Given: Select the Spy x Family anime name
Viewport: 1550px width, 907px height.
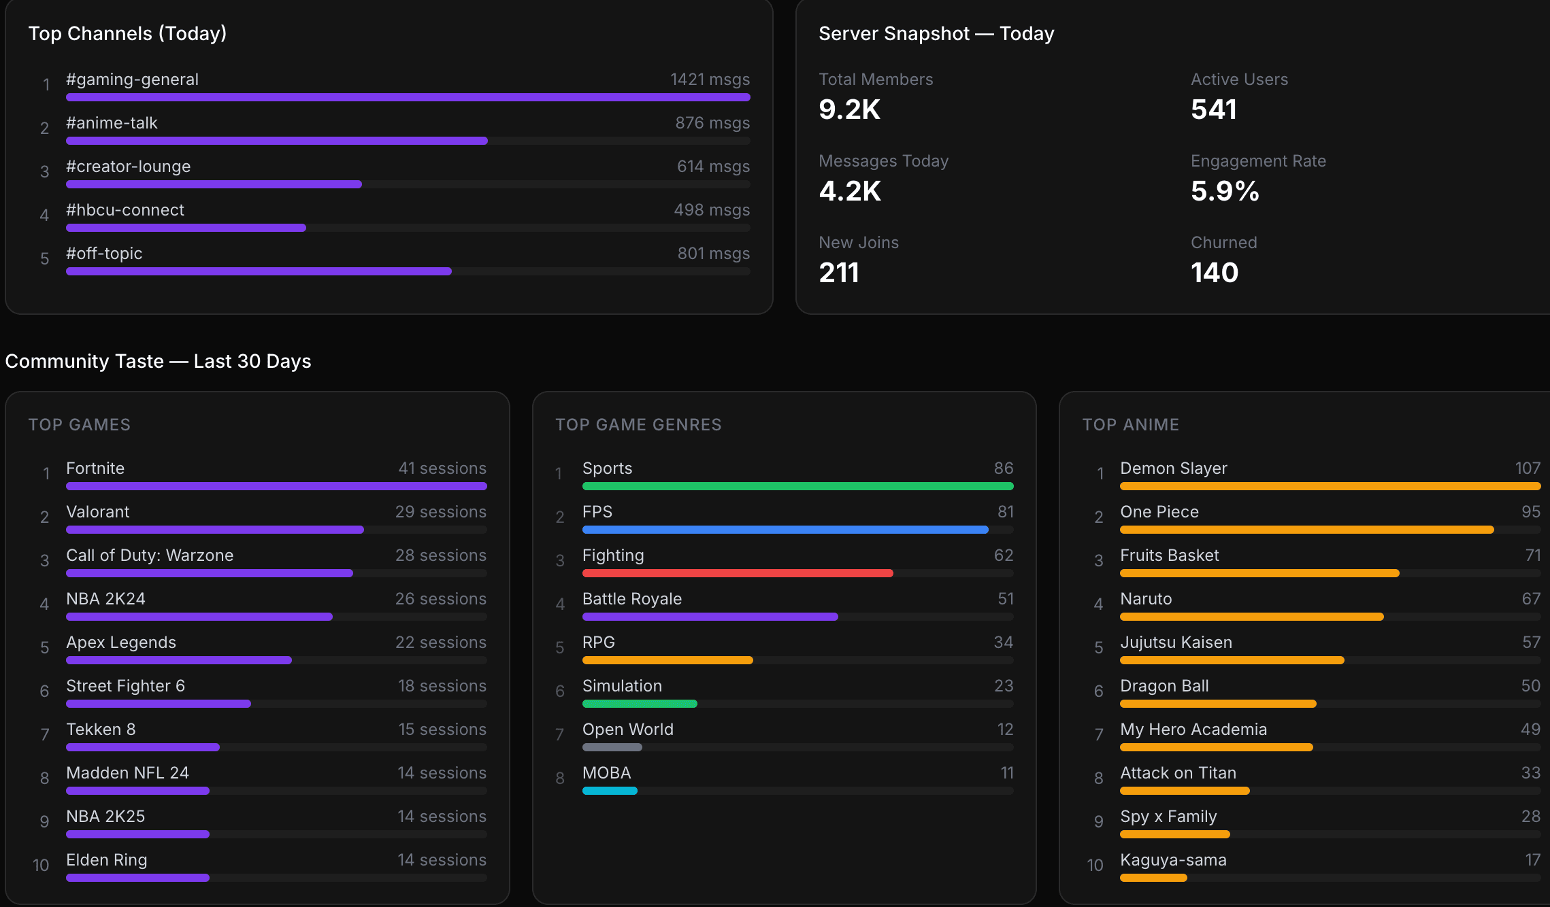Looking at the screenshot, I should pos(1168,817).
